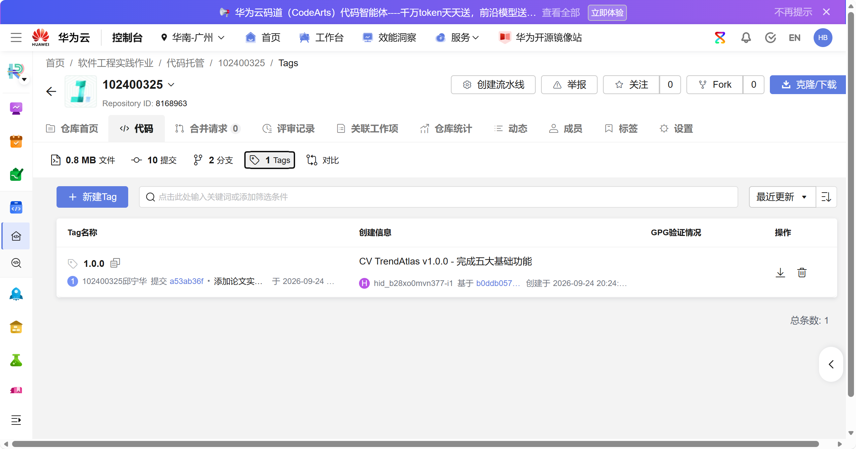Open the code search sidebar icon
856x449 pixels.
[x=16, y=263]
